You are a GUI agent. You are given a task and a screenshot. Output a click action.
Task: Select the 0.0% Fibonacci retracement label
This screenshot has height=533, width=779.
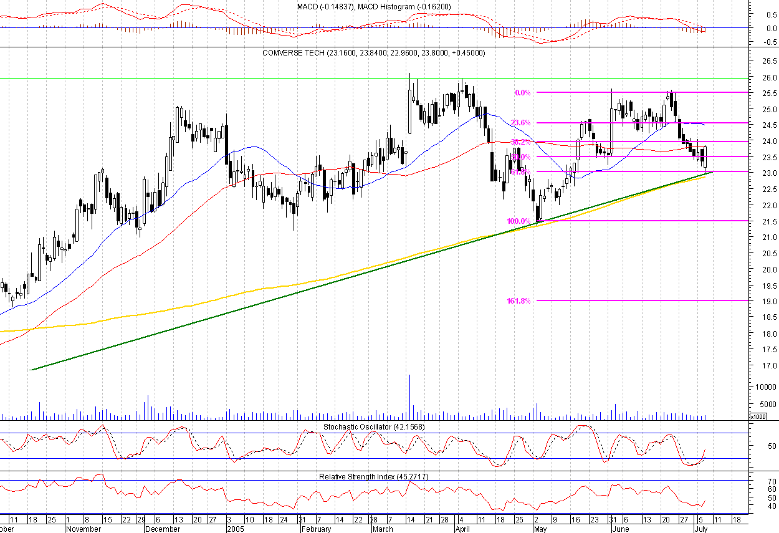522,93
